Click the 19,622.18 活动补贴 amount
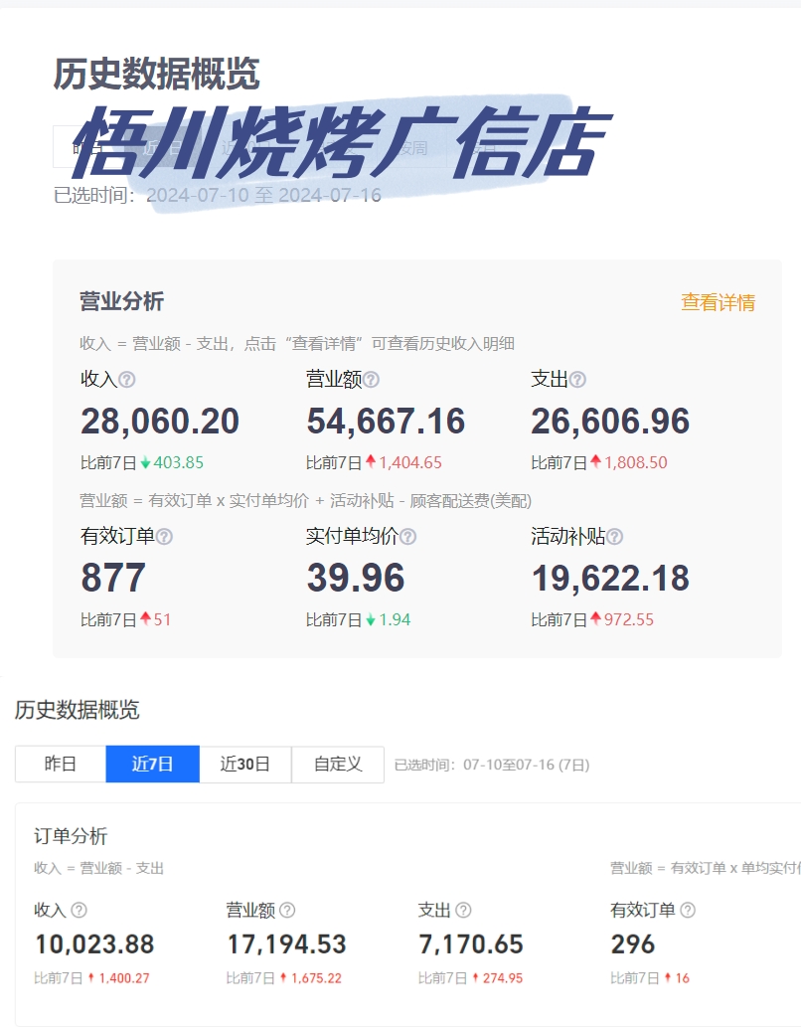The height and width of the screenshot is (1027, 801). [610, 579]
